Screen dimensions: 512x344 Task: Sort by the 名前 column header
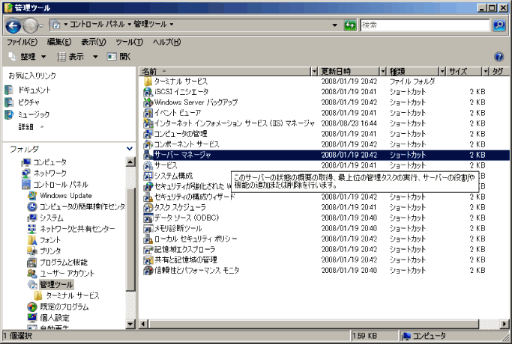224,71
